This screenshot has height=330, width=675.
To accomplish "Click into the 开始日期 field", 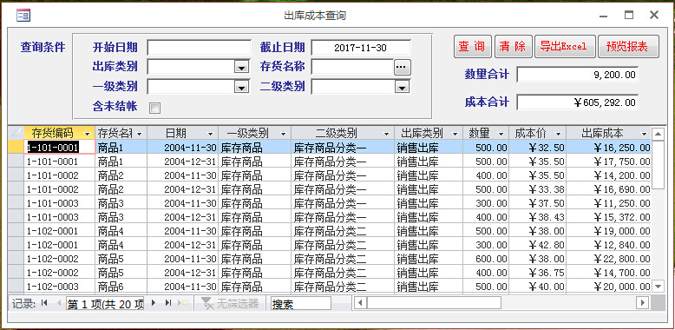I will pyautogui.click(x=199, y=48).
